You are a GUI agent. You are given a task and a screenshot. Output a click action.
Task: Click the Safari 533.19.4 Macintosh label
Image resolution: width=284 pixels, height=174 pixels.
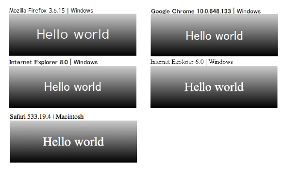pyautogui.click(x=47, y=116)
